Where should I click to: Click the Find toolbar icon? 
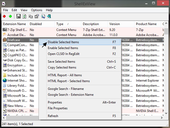[43, 17]
